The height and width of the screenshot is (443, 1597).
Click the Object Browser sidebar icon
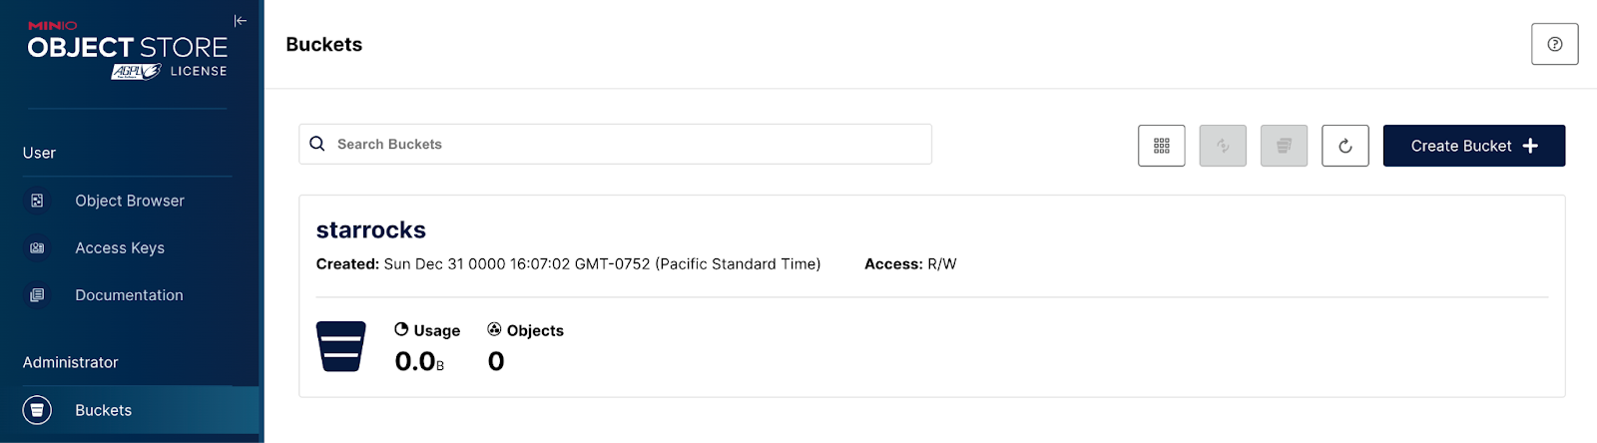[x=37, y=201]
